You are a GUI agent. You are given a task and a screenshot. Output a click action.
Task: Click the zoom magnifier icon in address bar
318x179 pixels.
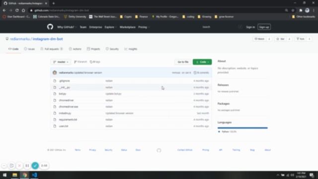pyautogui.click(x=286, y=10)
